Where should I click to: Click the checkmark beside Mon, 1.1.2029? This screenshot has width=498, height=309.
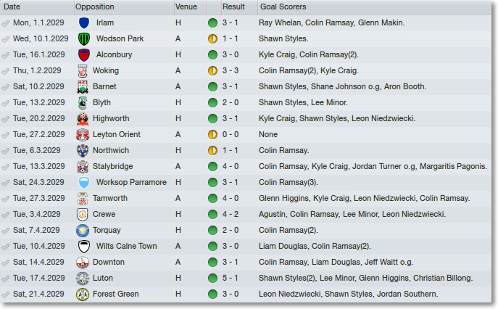point(5,23)
